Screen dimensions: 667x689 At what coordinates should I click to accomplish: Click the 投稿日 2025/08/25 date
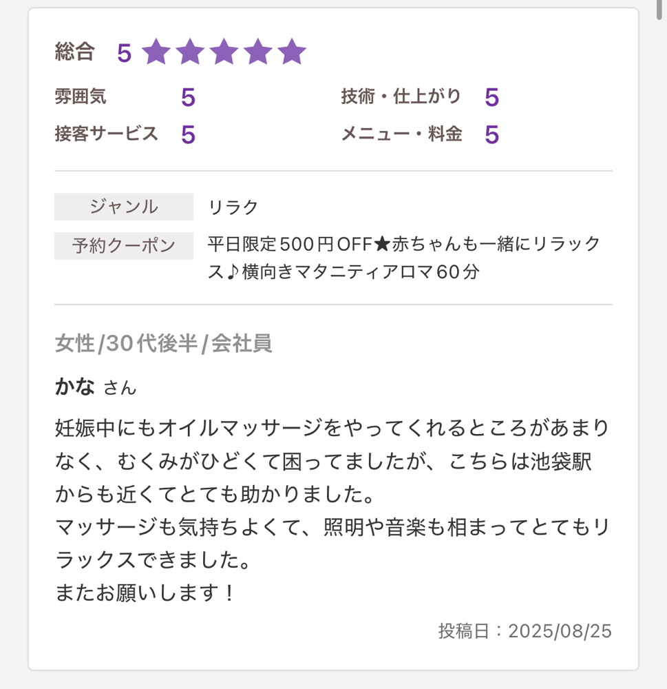pos(525,631)
